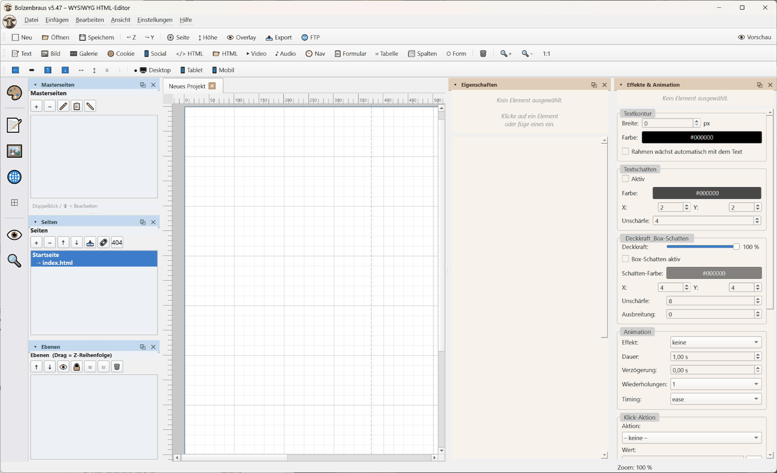
Task: Insert a Cookie banner element
Action: [x=121, y=54]
